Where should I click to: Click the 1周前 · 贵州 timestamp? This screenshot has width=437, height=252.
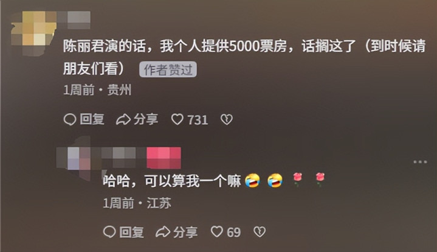pos(97,90)
